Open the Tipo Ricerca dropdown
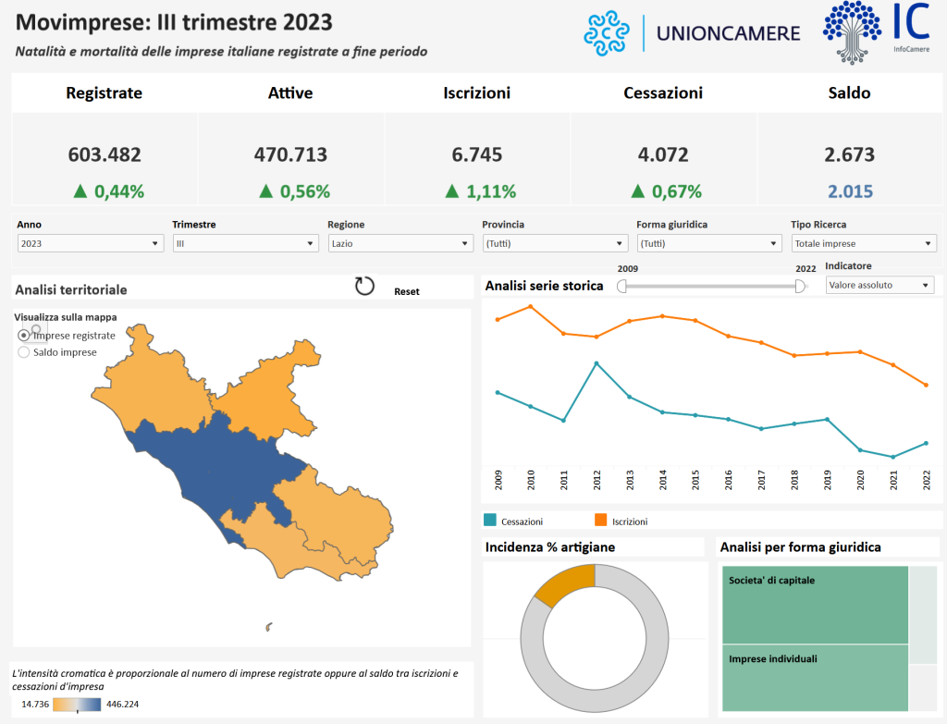Viewport: 947px width, 724px height. click(863, 243)
